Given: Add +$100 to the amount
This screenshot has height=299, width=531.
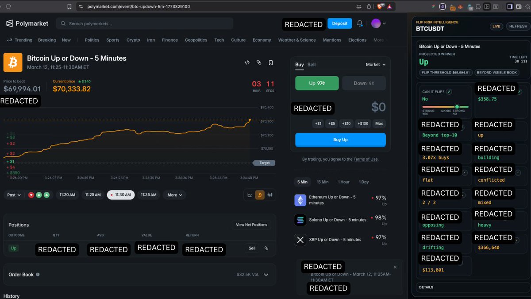Looking at the screenshot, I should [362, 124].
